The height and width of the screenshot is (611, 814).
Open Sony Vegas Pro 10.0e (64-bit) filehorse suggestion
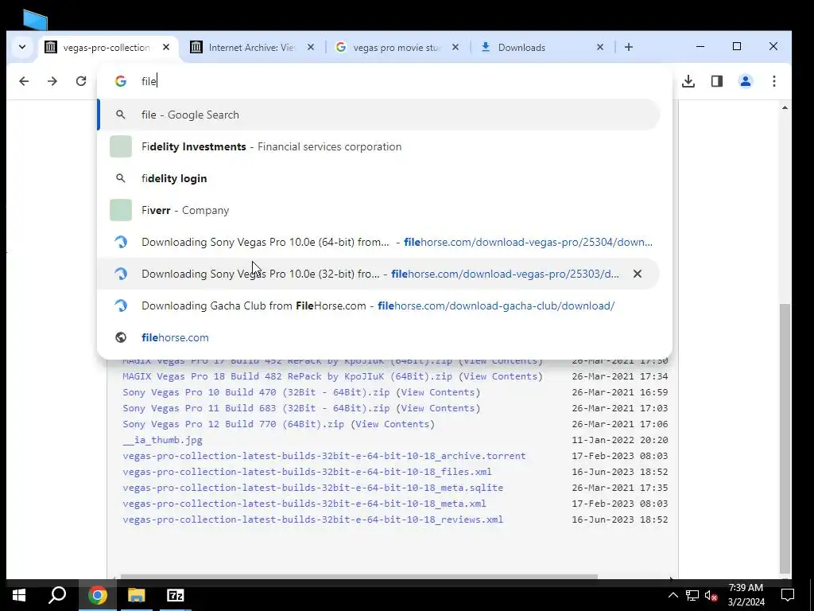(379, 242)
